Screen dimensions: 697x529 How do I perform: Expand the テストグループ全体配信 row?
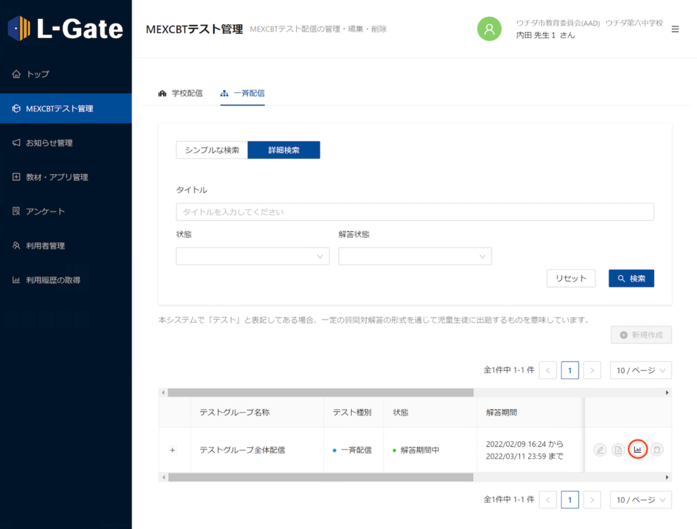pos(172,450)
